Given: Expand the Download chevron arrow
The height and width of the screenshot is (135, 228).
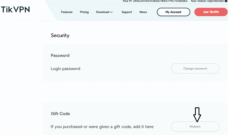Looking at the screenshot, I should click(111, 12).
